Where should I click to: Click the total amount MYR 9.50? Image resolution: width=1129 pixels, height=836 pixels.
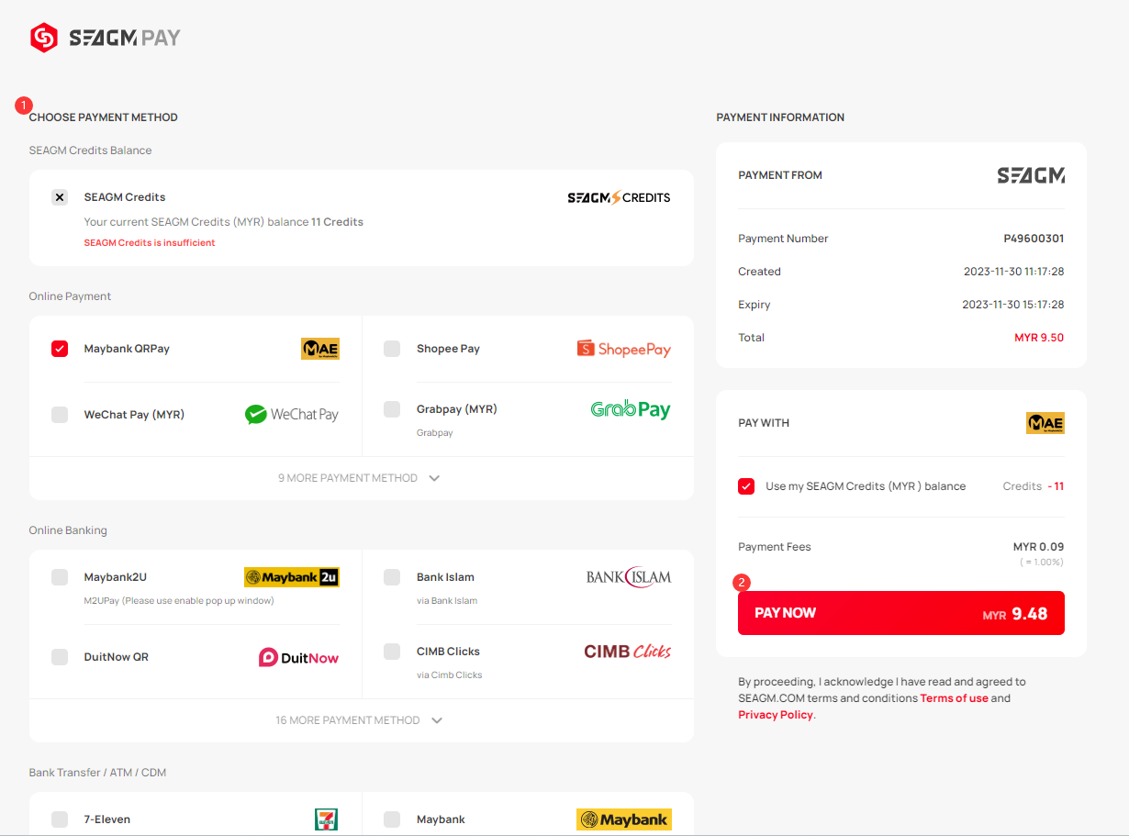(x=1039, y=338)
